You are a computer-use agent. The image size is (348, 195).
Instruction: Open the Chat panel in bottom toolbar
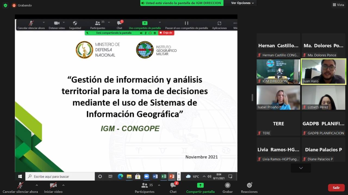pos(173,187)
